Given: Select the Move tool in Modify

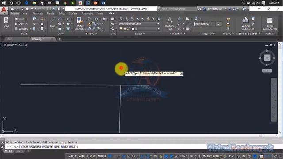Looking at the screenshot, I should [x=89, y=19].
